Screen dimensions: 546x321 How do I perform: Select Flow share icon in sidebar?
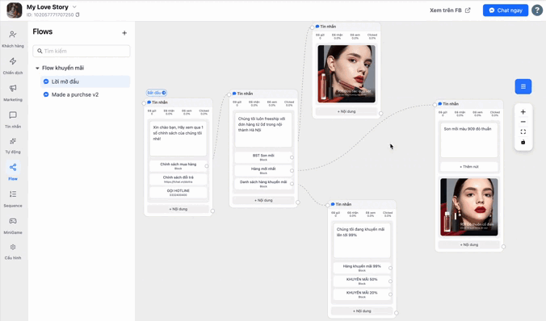click(13, 168)
